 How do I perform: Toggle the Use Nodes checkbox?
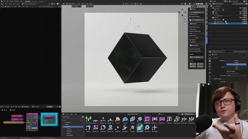[x=23, y=107]
